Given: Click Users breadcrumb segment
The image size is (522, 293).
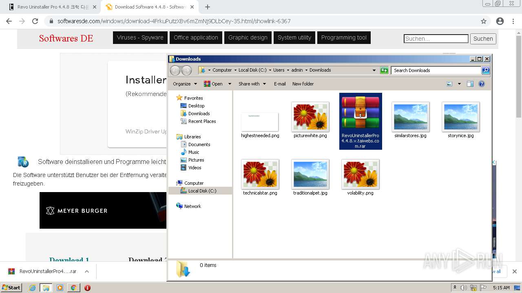Looking at the screenshot, I should (279, 70).
